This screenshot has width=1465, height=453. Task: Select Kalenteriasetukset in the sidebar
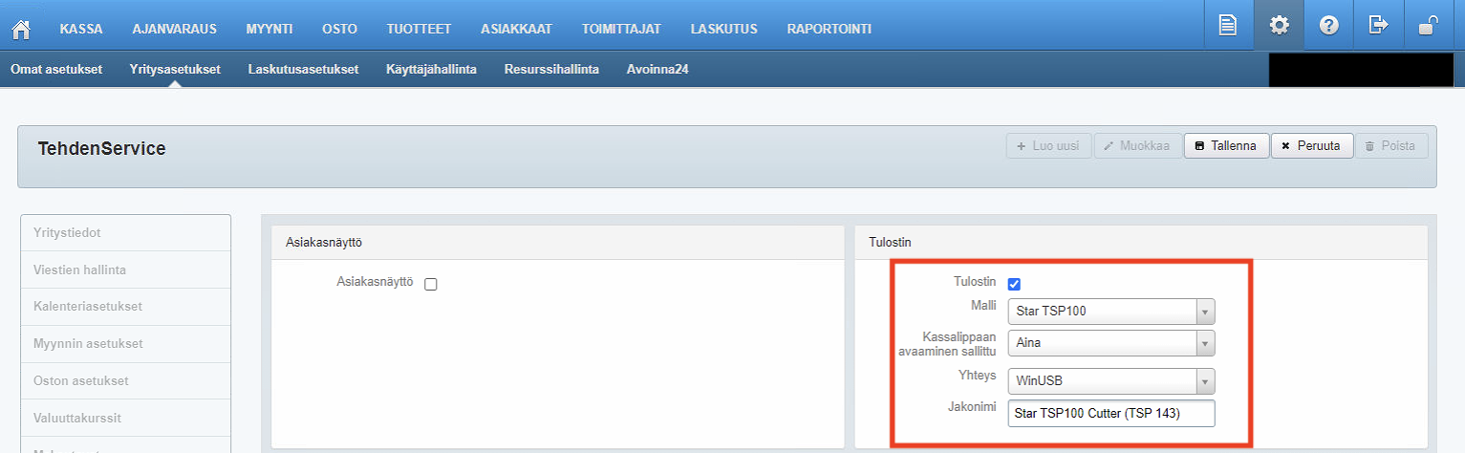coord(80,306)
